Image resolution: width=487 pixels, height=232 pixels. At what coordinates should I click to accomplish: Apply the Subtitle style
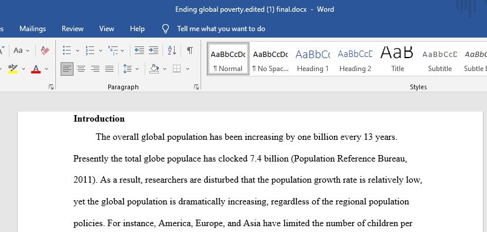click(439, 59)
